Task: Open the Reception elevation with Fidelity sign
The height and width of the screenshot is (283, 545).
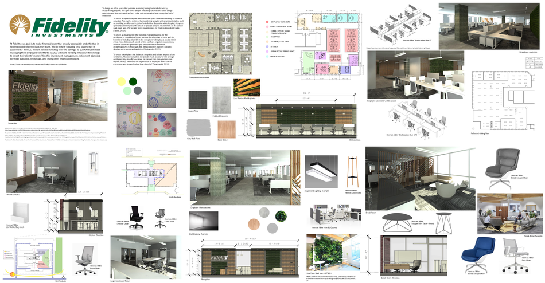Action: click(x=249, y=262)
